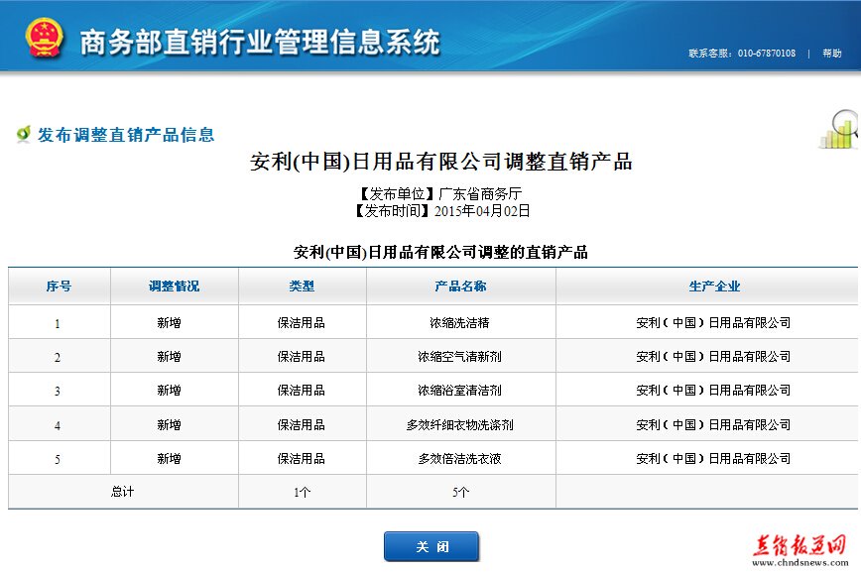861x572 pixels.
Task: Click publication date 2015年04月02日
Action: point(482,211)
